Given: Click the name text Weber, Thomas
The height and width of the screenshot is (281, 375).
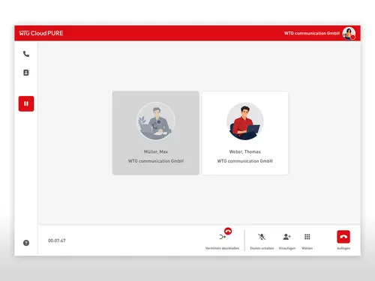Looking at the screenshot, I should point(245,151).
